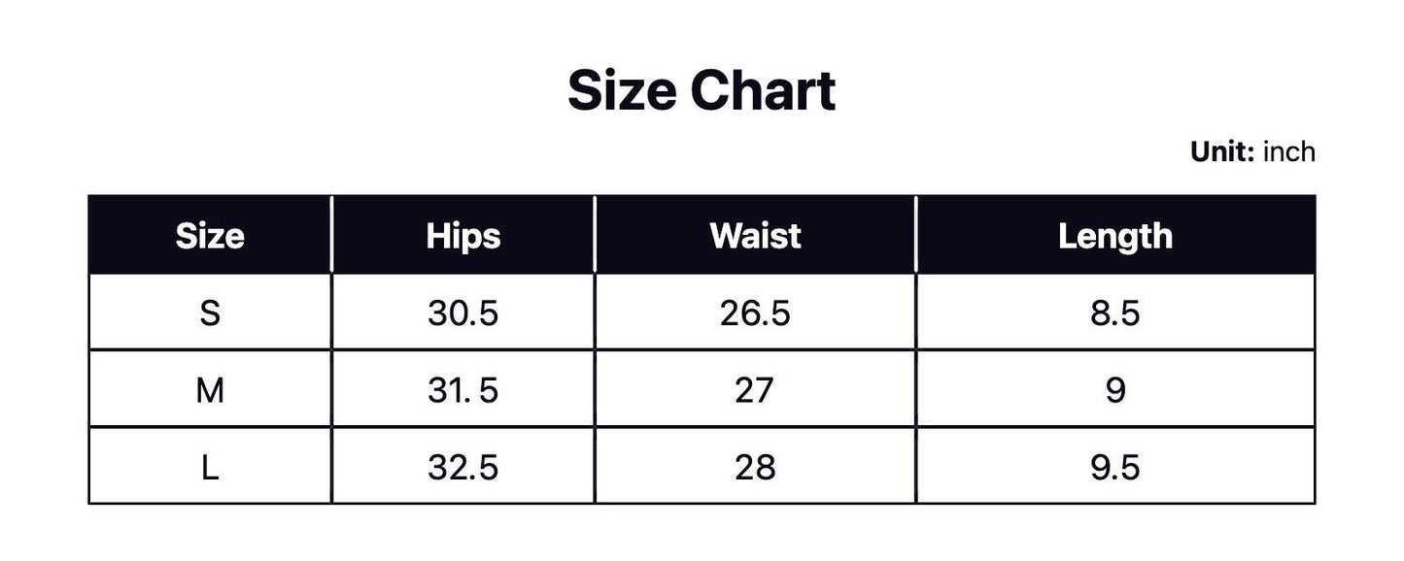The height and width of the screenshot is (561, 1404).
Task: Click the bold "Unit:" label
Action: [1222, 151]
